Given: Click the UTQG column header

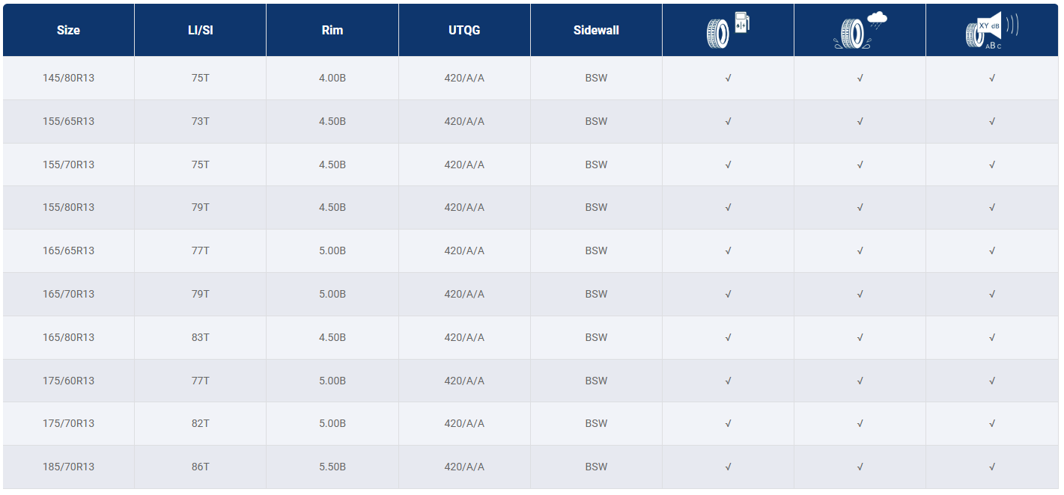Looking at the screenshot, I should (464, 31).
